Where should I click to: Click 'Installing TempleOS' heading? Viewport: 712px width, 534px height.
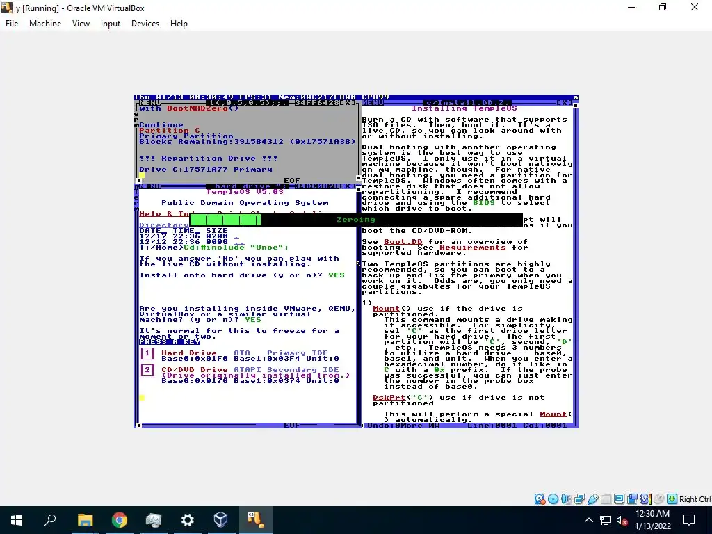pos(464,108)
